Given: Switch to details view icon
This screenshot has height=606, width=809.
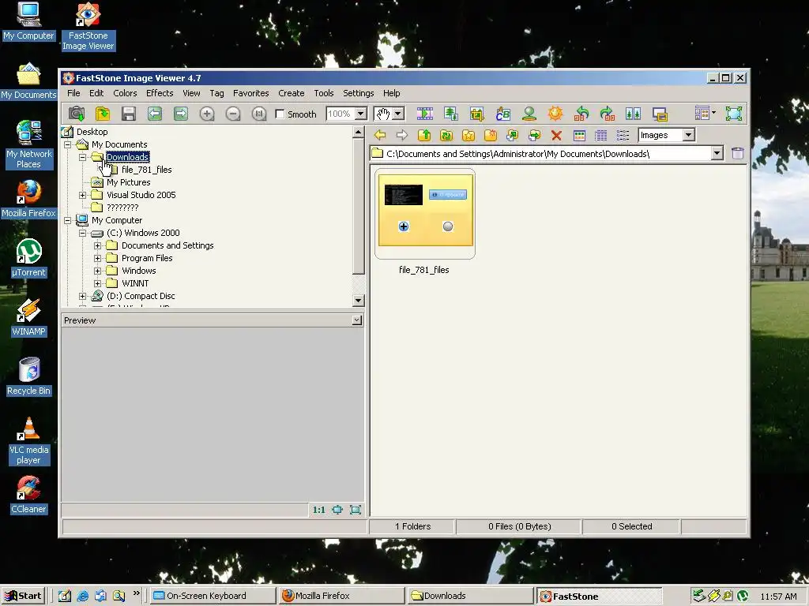Looking at the screenshot, I should pos(601,135).
